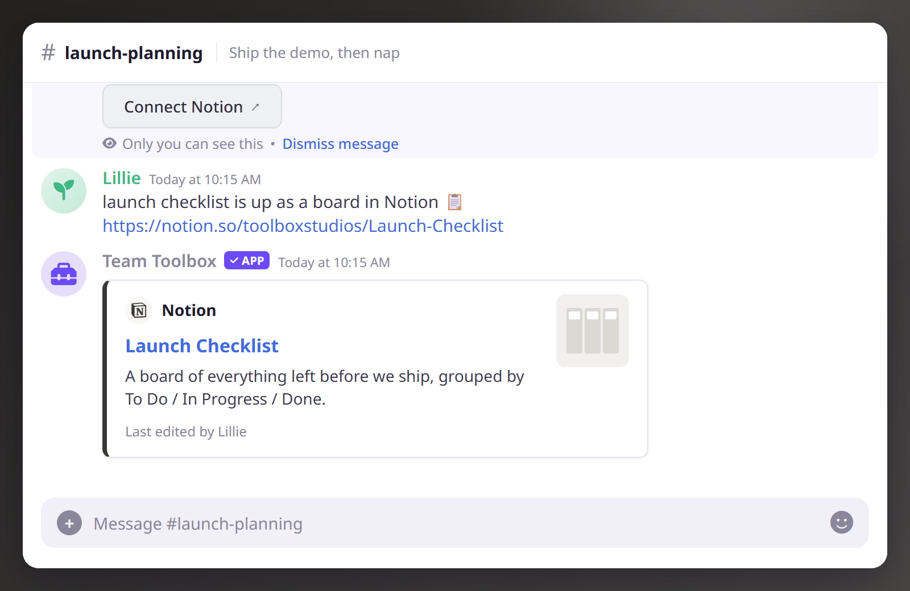Open the Team Toolbox toolbox avatar
Screen dimensions: 910x591
[64, 274]
